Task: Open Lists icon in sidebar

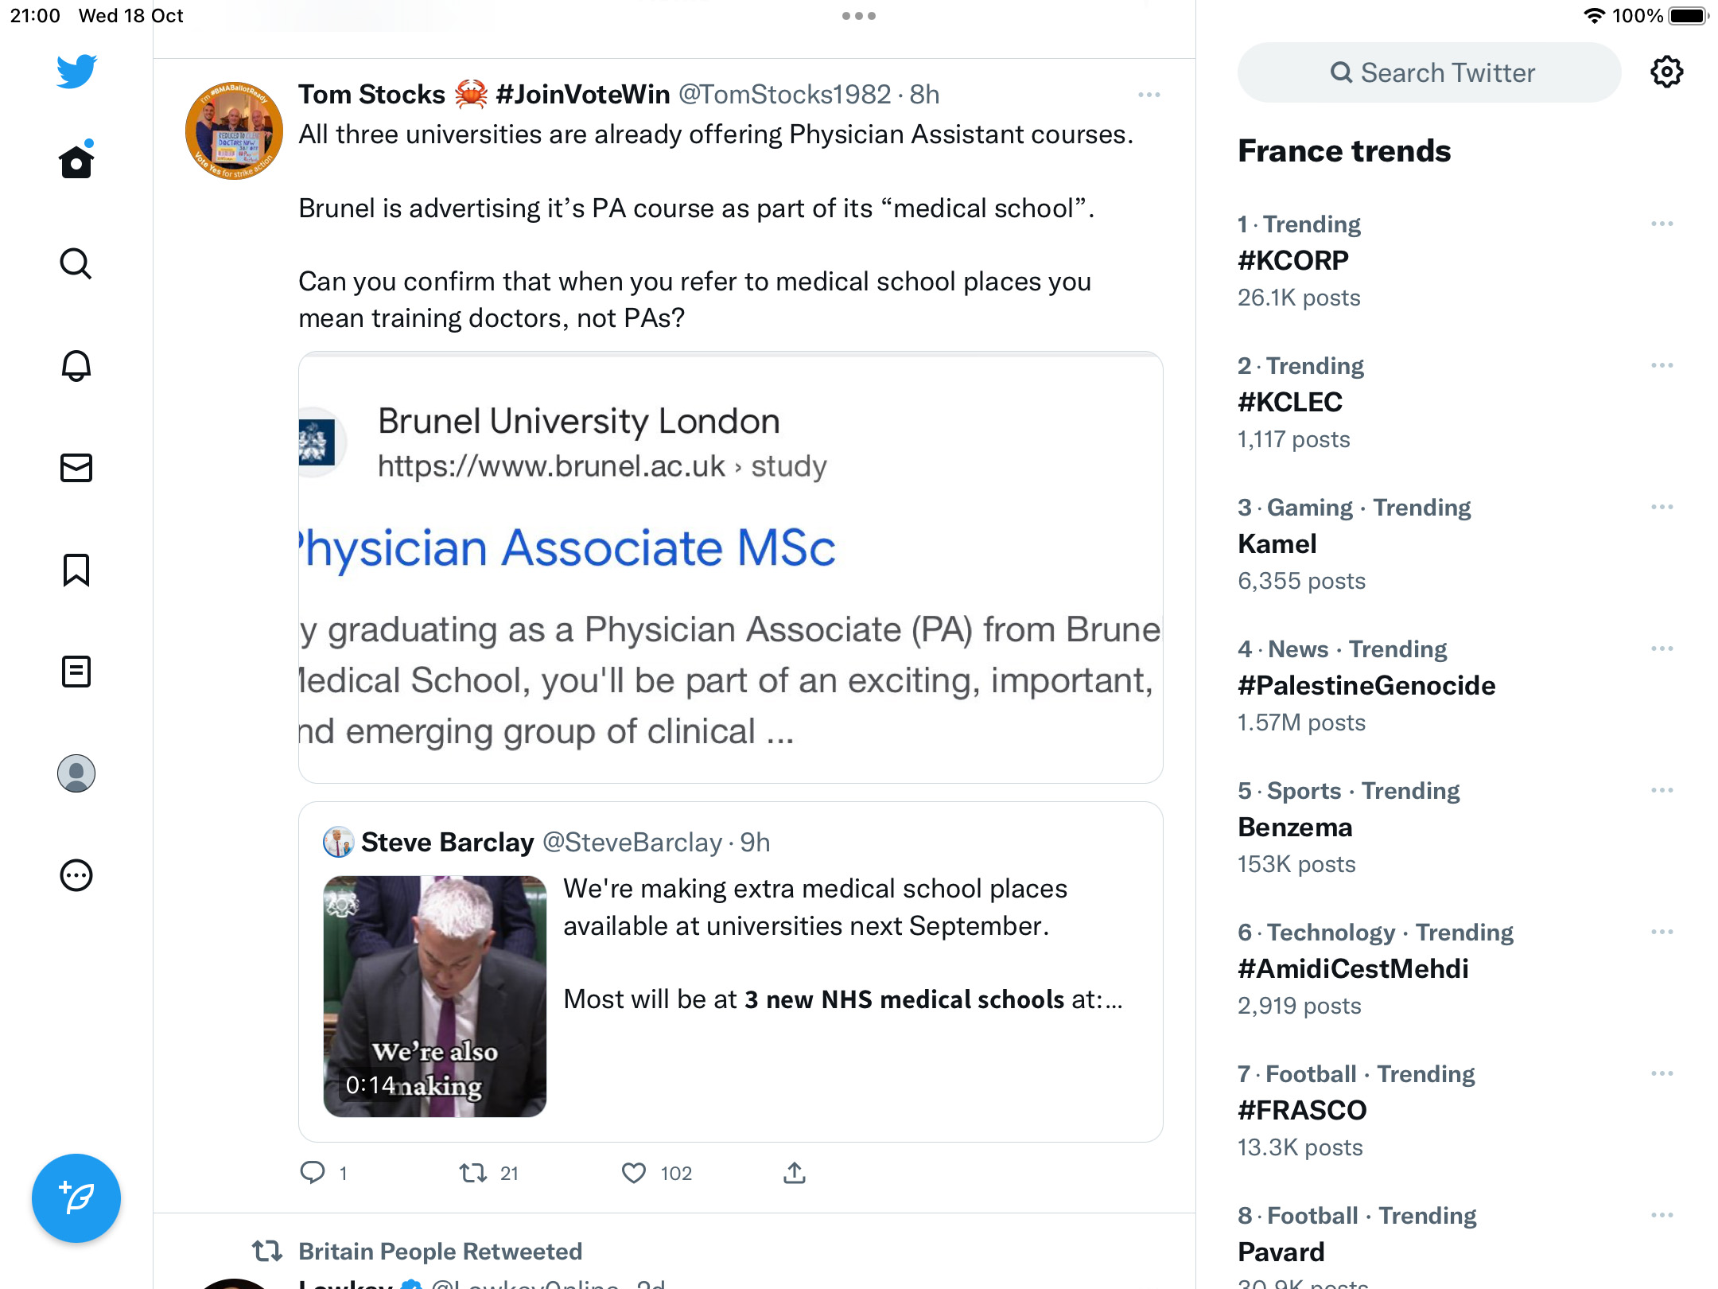Action: point(76,672)
